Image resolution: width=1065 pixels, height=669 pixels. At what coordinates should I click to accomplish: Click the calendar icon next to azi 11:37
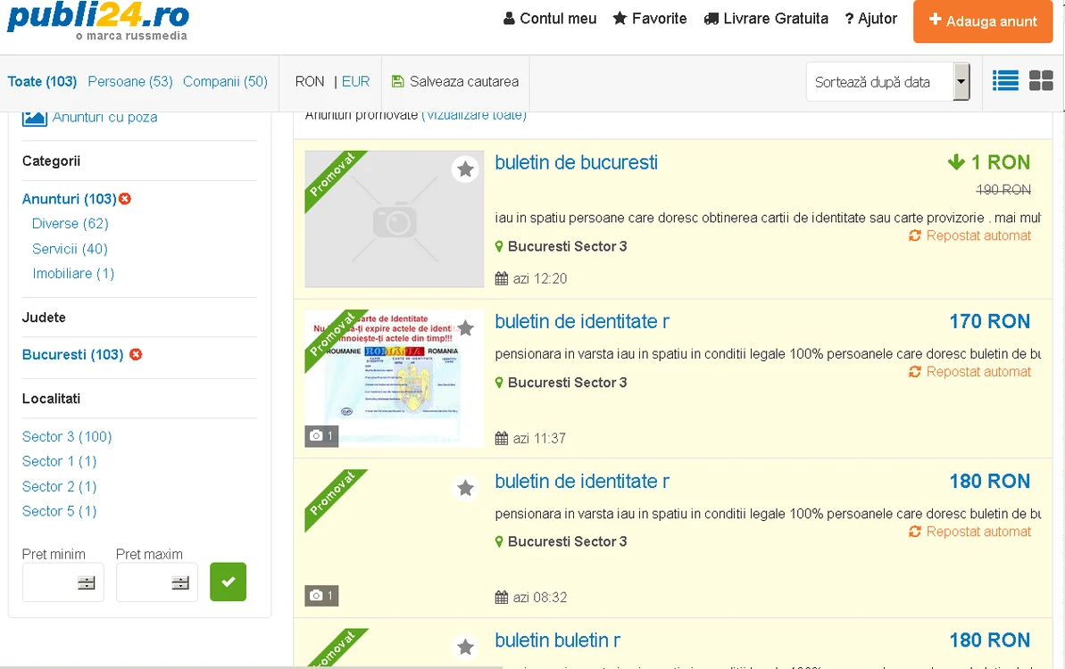coord(502,438)
